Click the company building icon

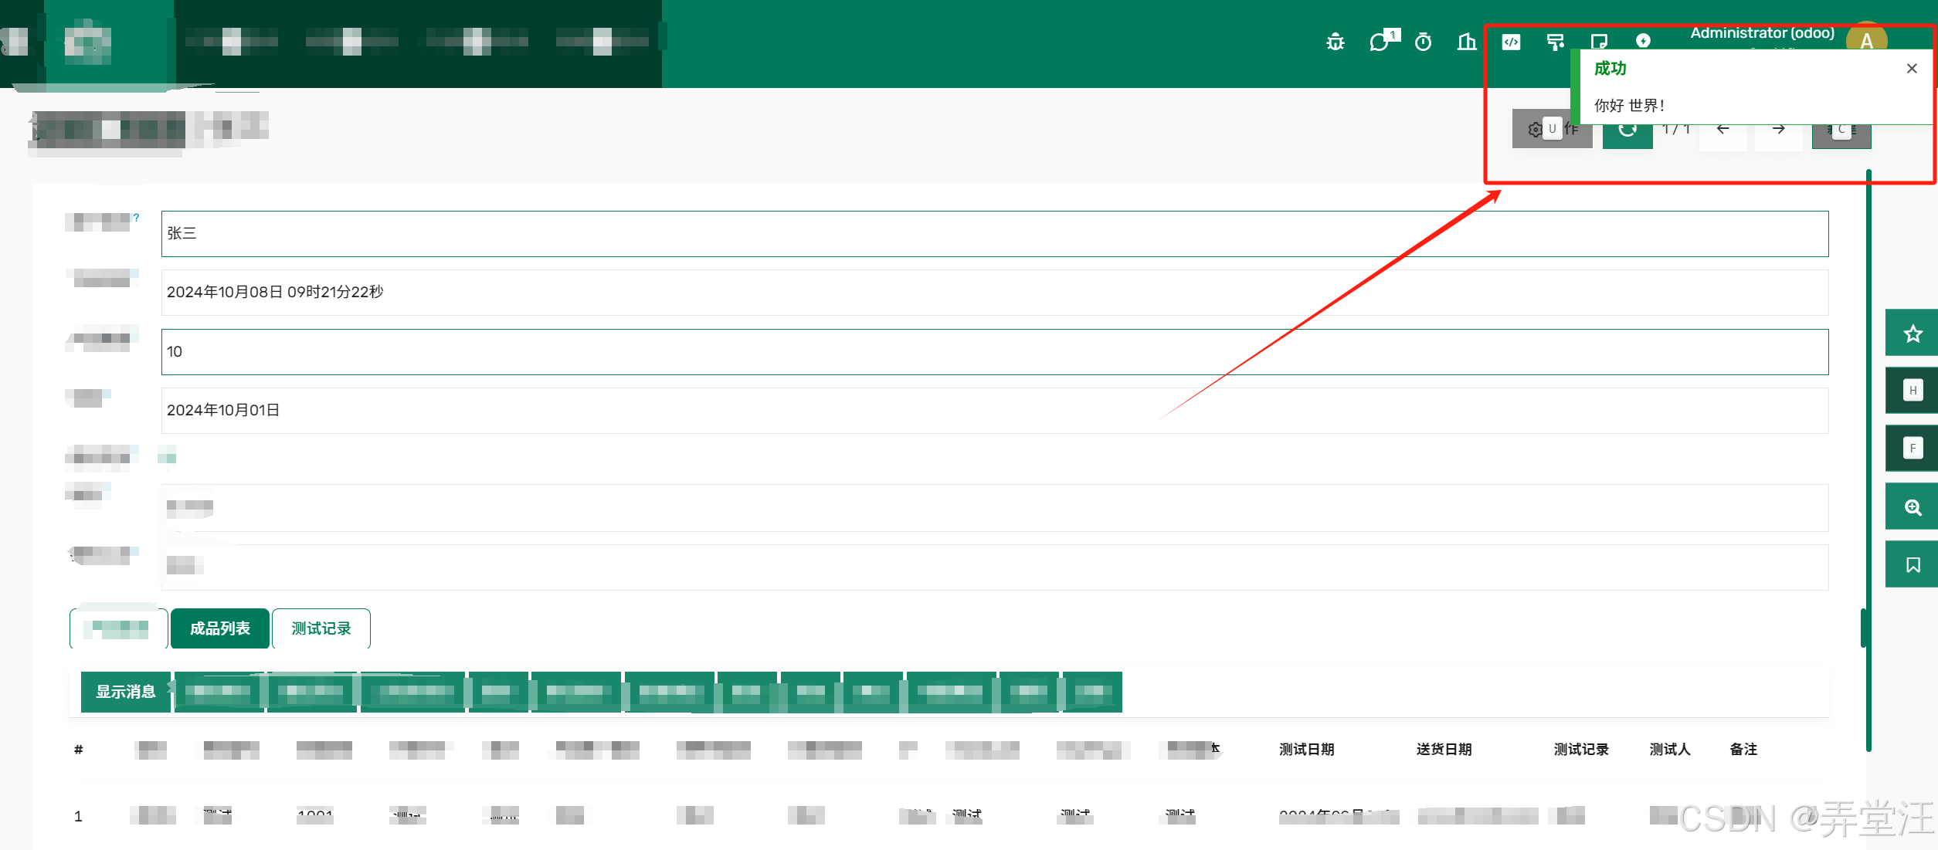click(1466, 42)
